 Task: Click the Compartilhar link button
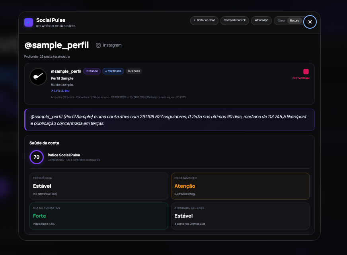tap(234, 20)
